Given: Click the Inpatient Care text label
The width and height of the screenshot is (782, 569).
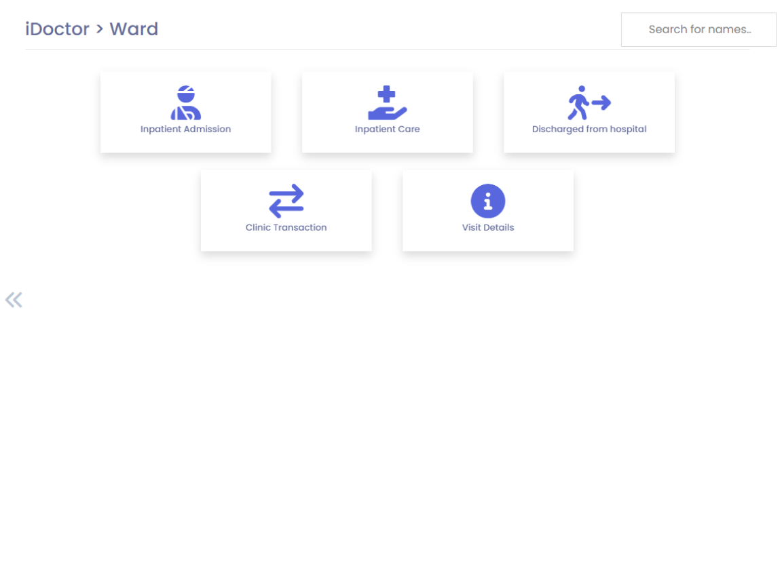Looking at the screenshot, I should (387, 130).
